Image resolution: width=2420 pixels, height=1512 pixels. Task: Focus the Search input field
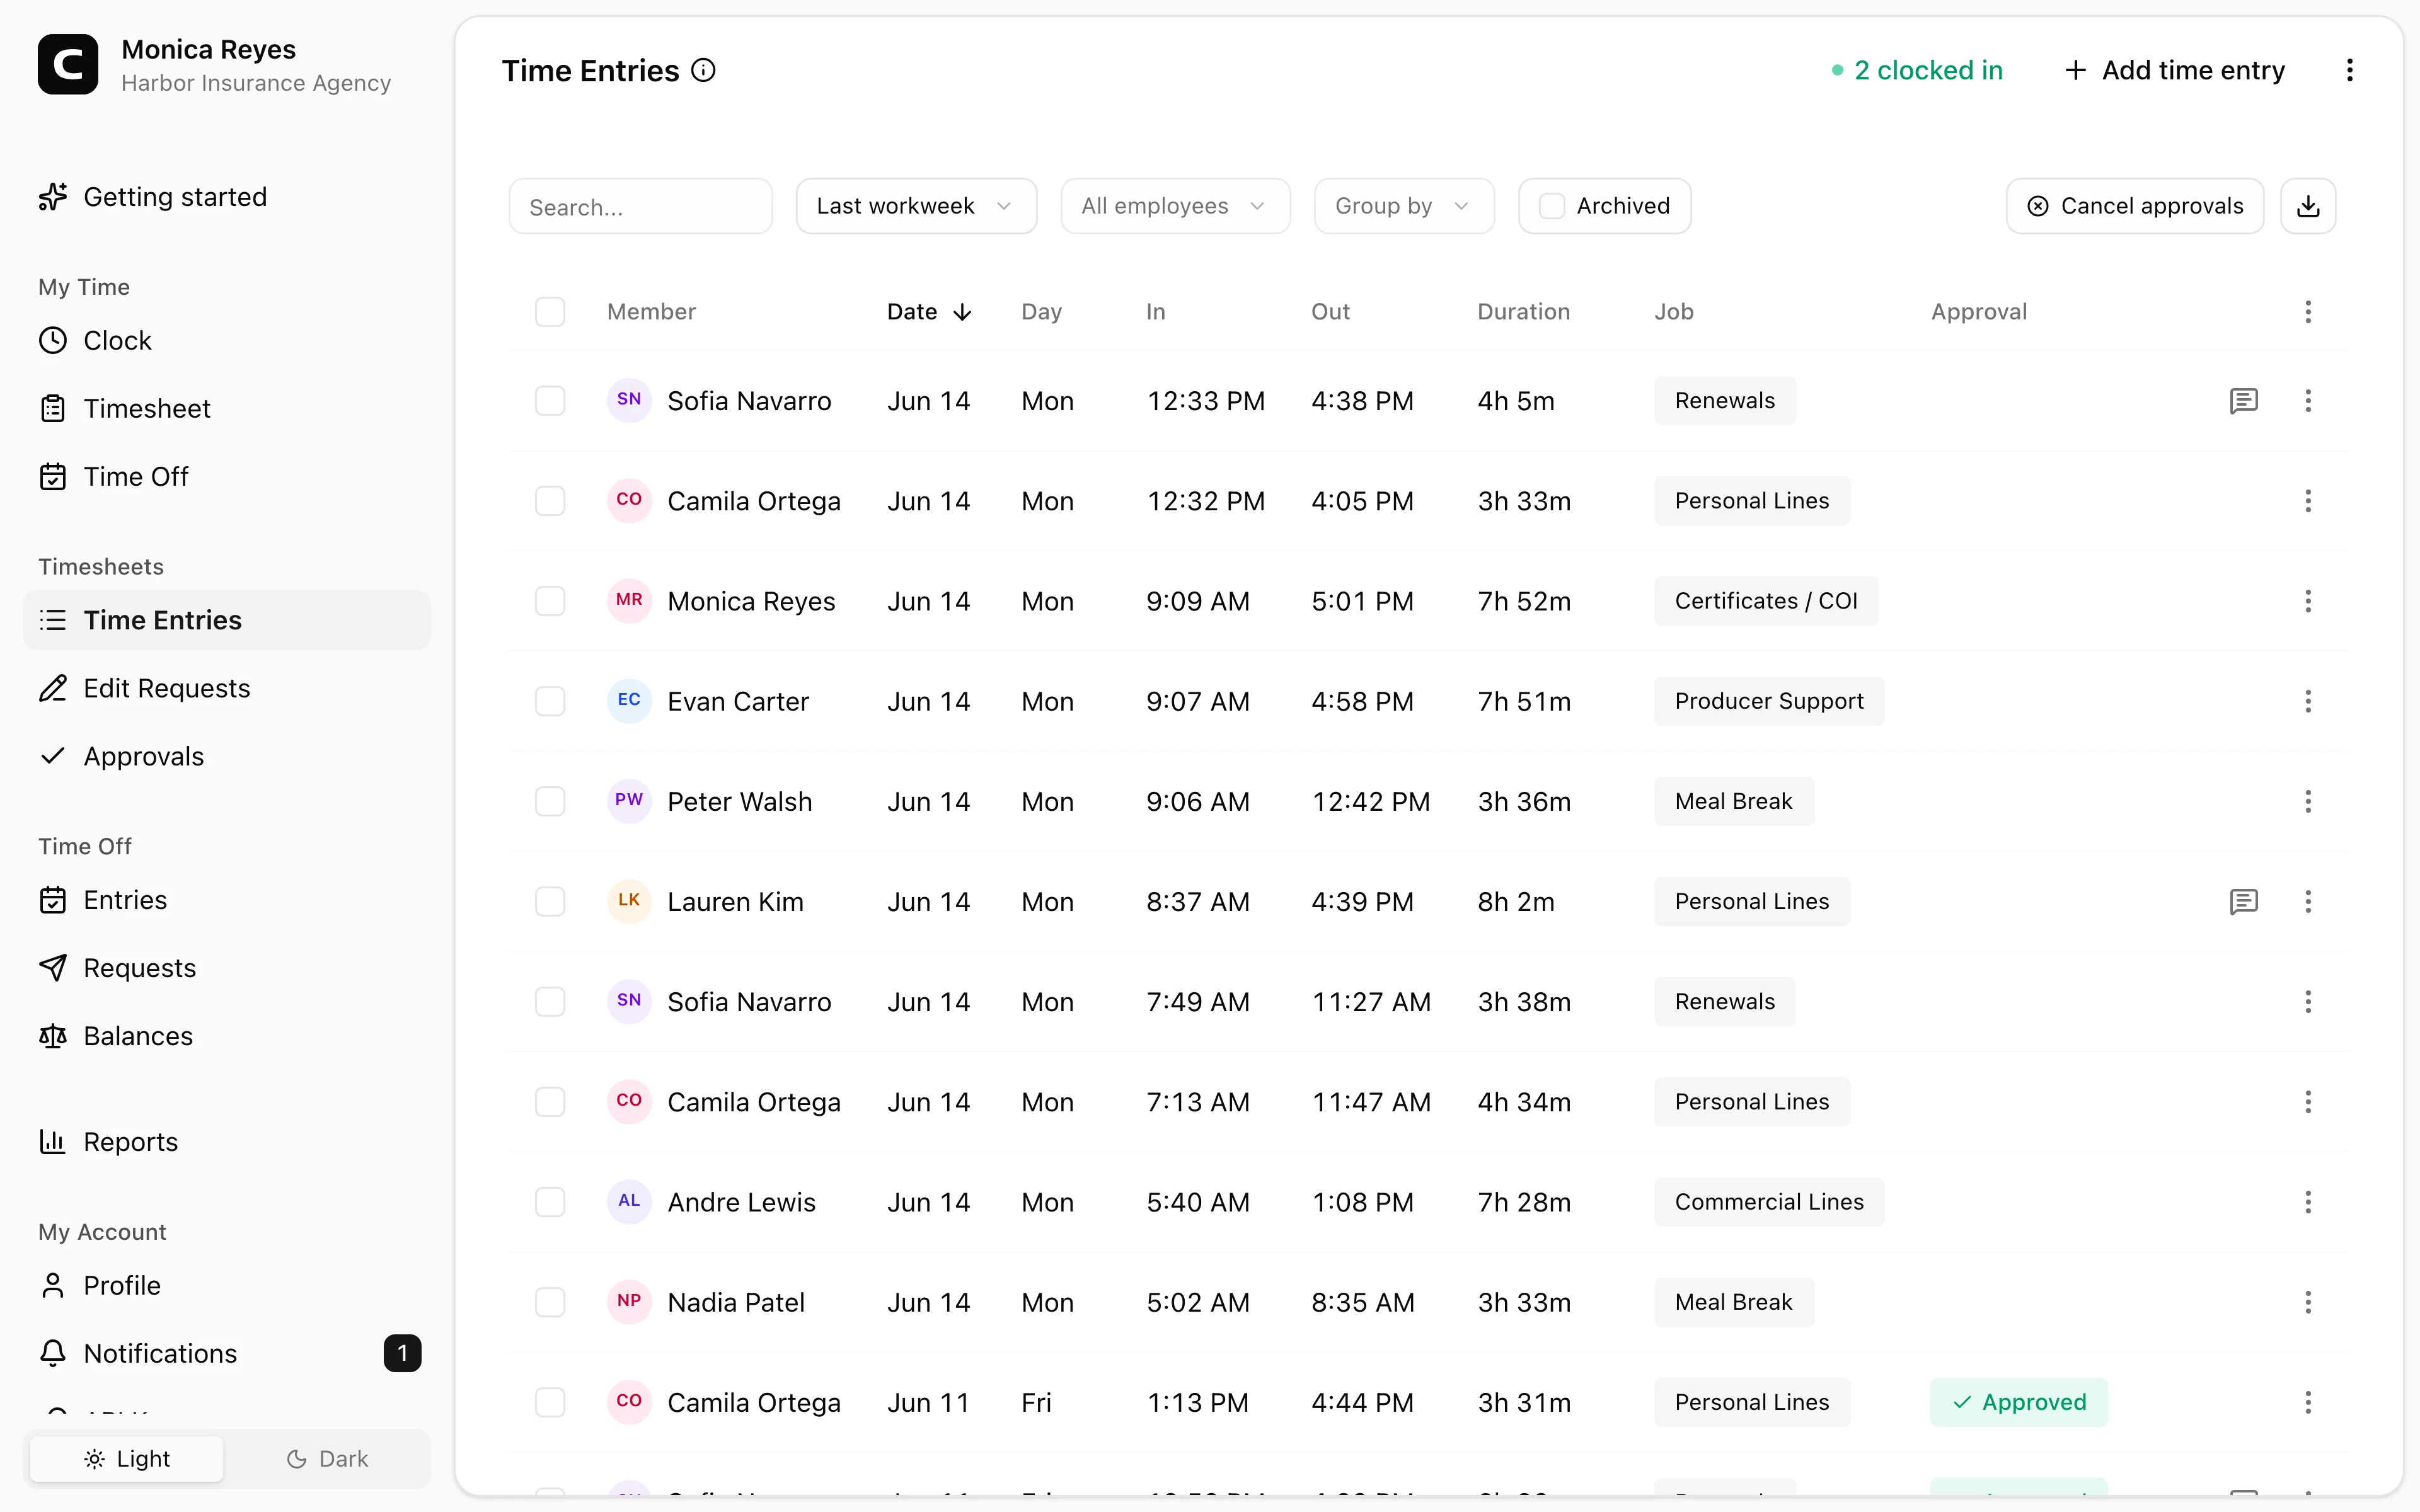(641, 206)
